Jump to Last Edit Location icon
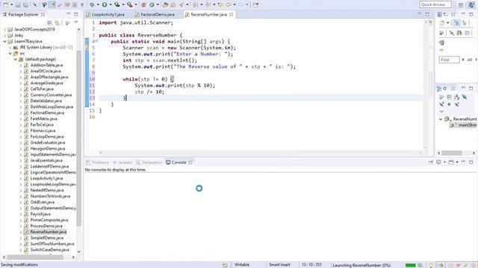Image resolution: width=478 pixels, height=268 pixels. (x=220, y=4)
